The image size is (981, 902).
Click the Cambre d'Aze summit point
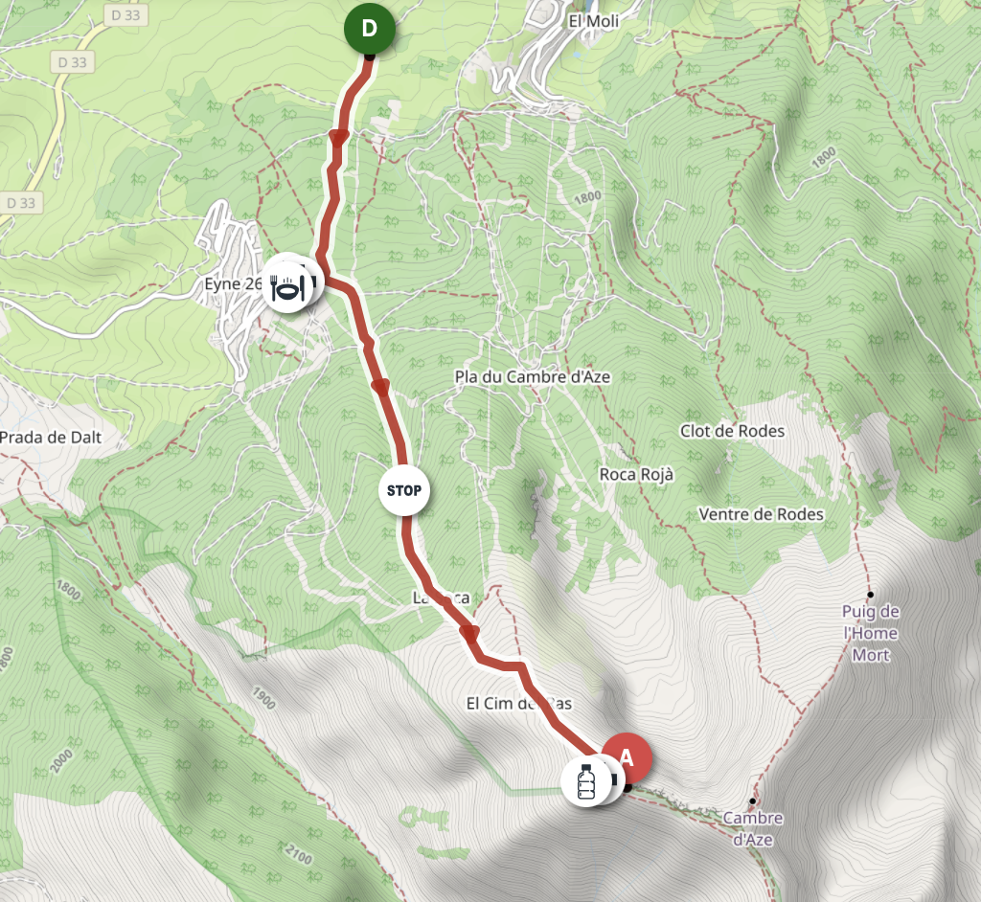click(x=752, y=801)
